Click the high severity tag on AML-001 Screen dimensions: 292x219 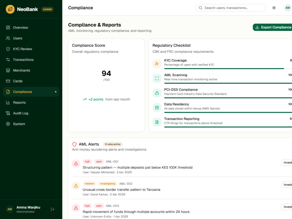(x=87, y=162)
